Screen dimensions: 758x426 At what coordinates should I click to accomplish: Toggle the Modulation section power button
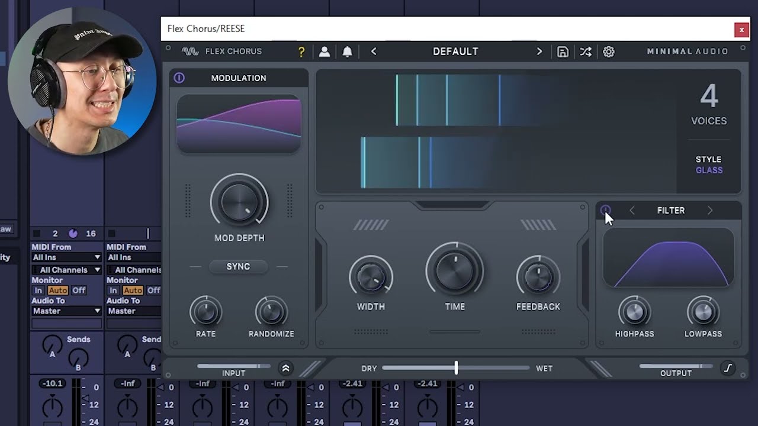(179, 78)
